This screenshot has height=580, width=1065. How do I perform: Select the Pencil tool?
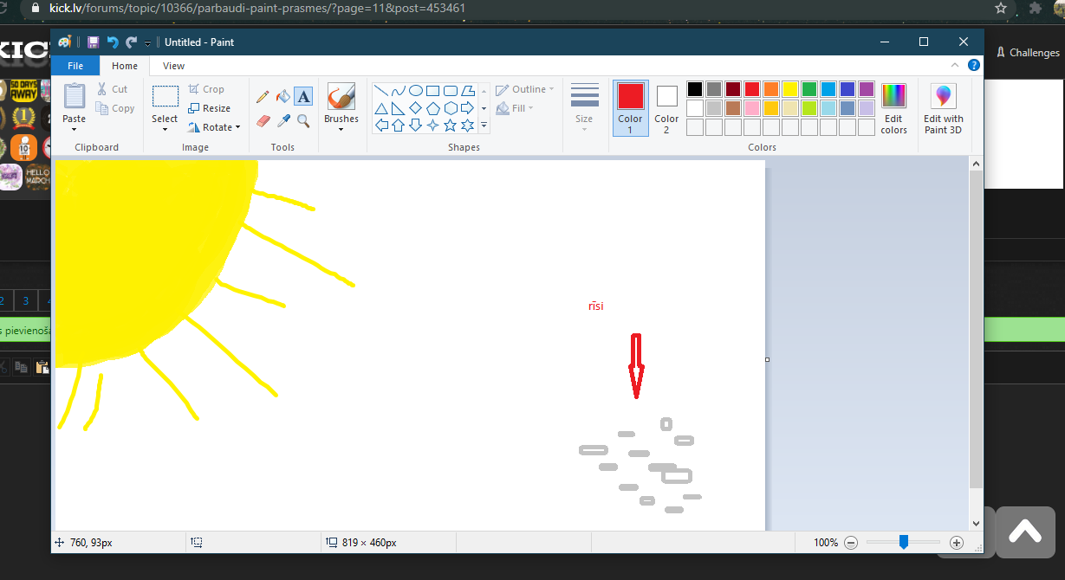pyautogui.click(x=263, y=96)
